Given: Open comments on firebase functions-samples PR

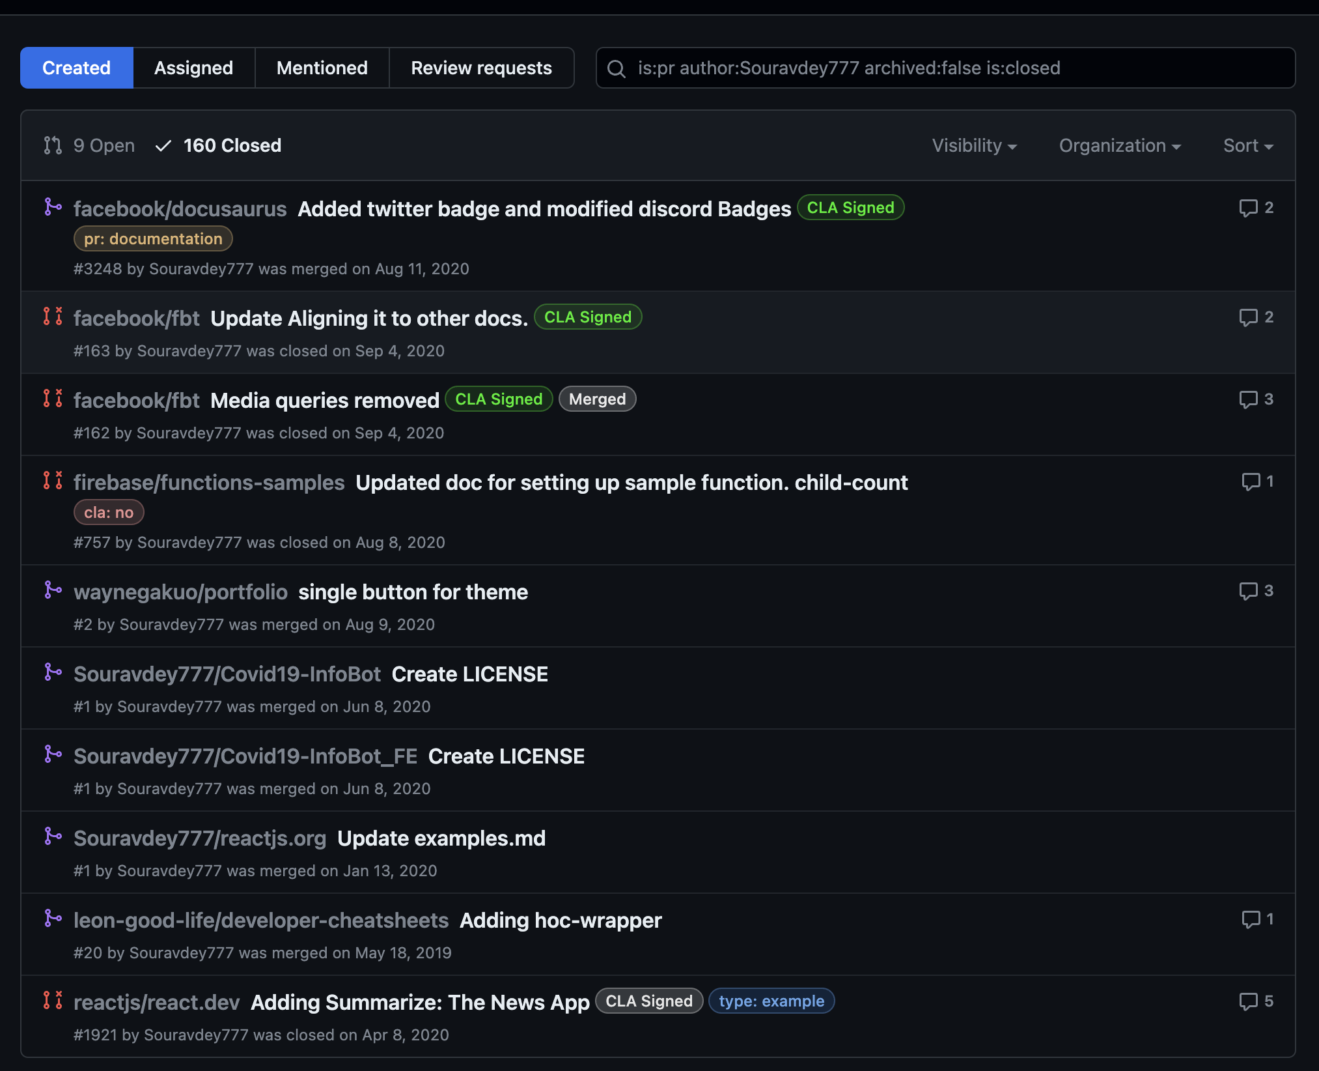Looking at the screenshot, I should pos(1258,481).
